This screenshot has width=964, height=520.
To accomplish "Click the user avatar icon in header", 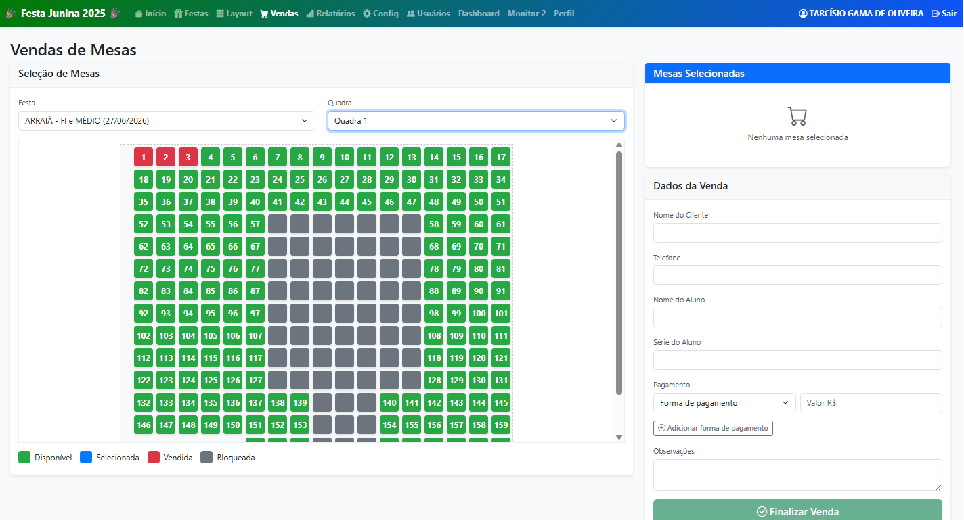I will coord(803,14).
